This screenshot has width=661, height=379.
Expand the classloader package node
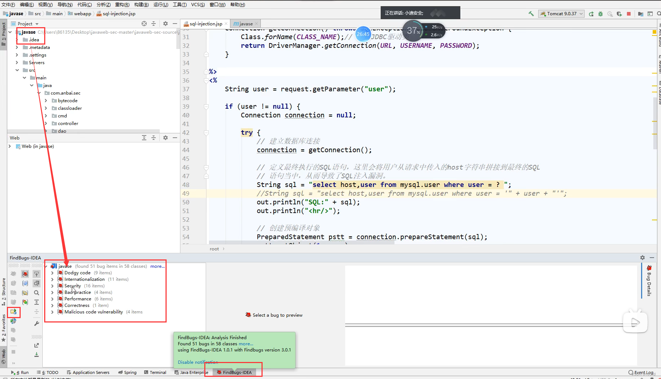click(x=46, y=108)
